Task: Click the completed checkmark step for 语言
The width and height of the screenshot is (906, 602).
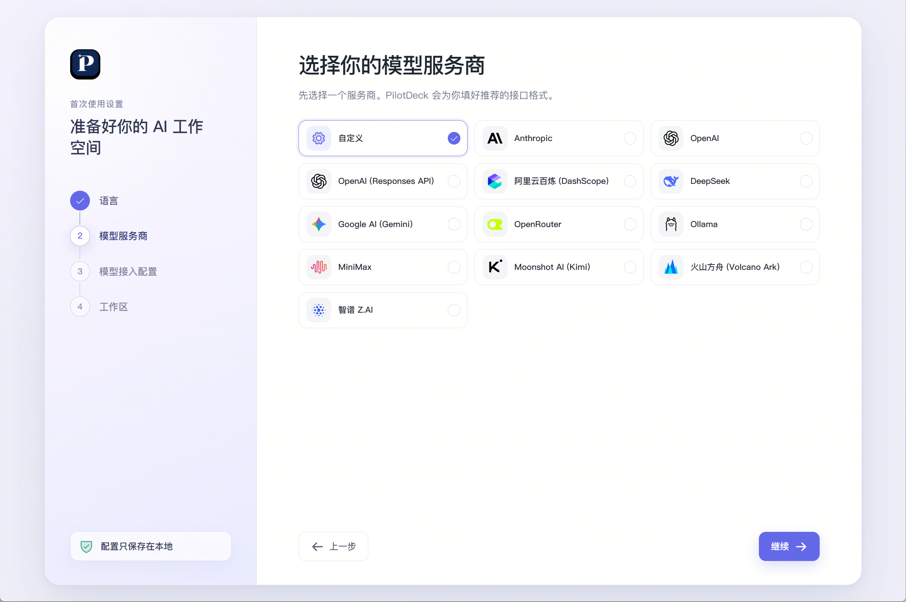Action: (x=80, y=200)
